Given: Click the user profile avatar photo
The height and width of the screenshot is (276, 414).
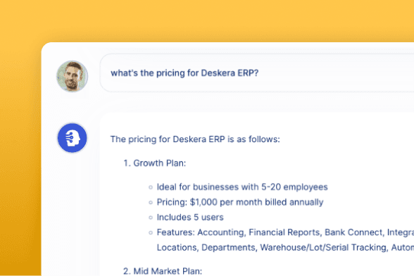Looking at the screenshot, I should [72, 76].
